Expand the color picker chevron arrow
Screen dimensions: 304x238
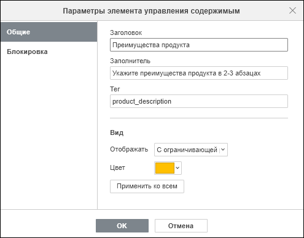coord(177,168)
